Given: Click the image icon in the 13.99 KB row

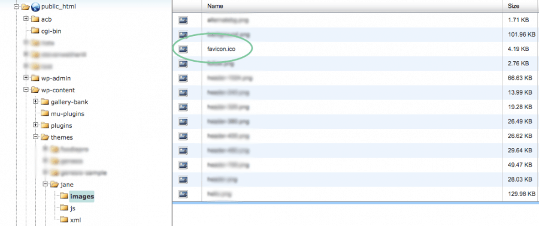Looking at the screenshot, I should point(183,92).
